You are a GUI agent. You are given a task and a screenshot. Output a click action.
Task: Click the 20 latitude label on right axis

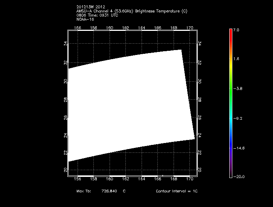(199, 170)
